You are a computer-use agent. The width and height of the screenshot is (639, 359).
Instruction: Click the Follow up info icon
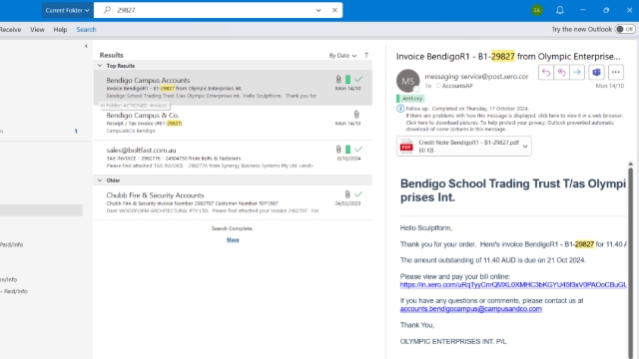tap(400, 109)
